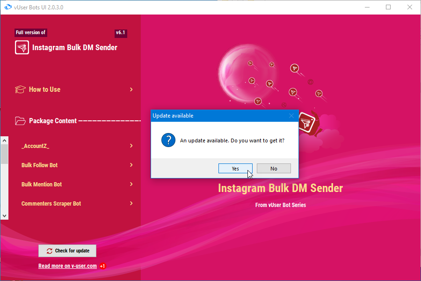Click the v6.1 version badge
Viewport: 421px width, 281px height.
tap(121, 33)
